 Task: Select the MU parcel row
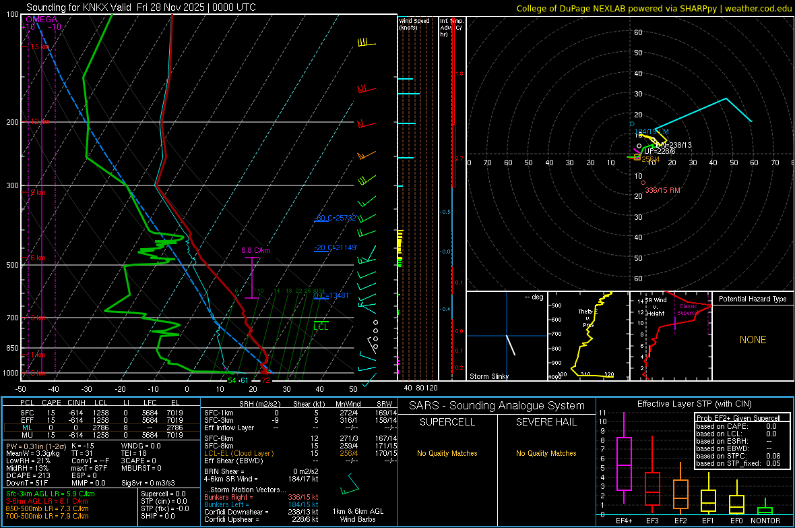click(101, 434)
